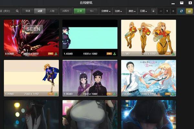
Task: Minimize the 在线壁纸 window
Action: click(x=173, y=3)
